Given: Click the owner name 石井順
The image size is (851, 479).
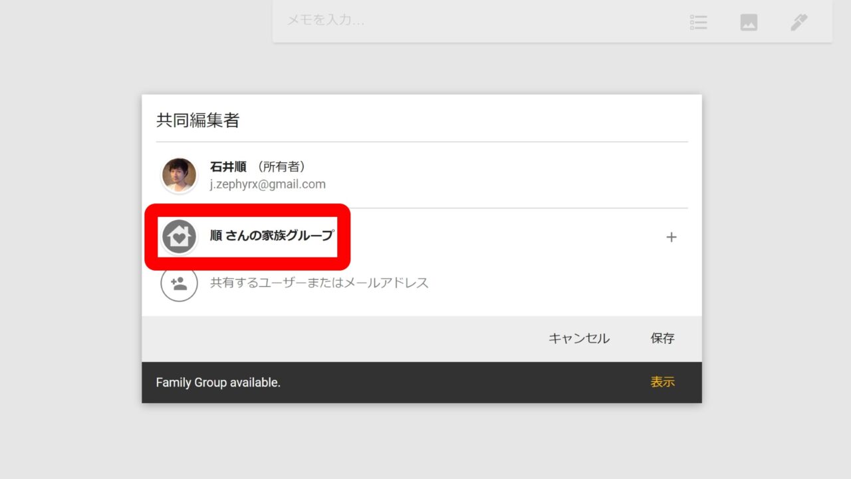Looking at the screenshot, I should coord(228,167).
